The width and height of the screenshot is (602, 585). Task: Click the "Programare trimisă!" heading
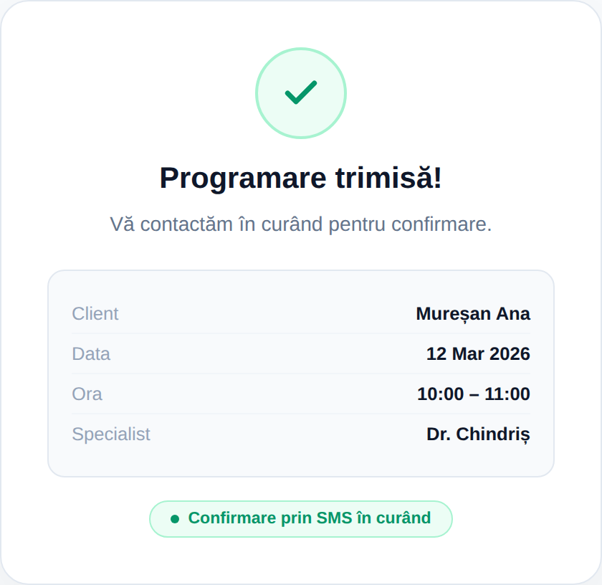point(301,178)
